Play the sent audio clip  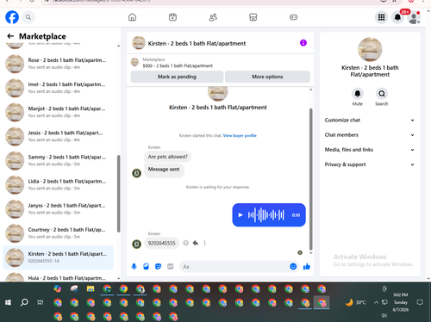pos(240,215)
